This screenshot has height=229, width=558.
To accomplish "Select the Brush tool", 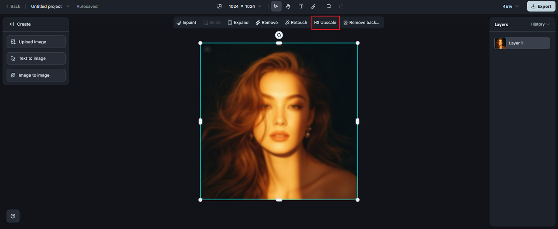I will point(313,7).
